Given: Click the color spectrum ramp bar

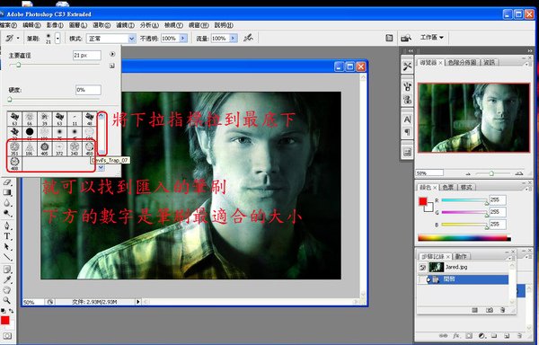Looking at the screenshot, I should [x=464, y=238].
